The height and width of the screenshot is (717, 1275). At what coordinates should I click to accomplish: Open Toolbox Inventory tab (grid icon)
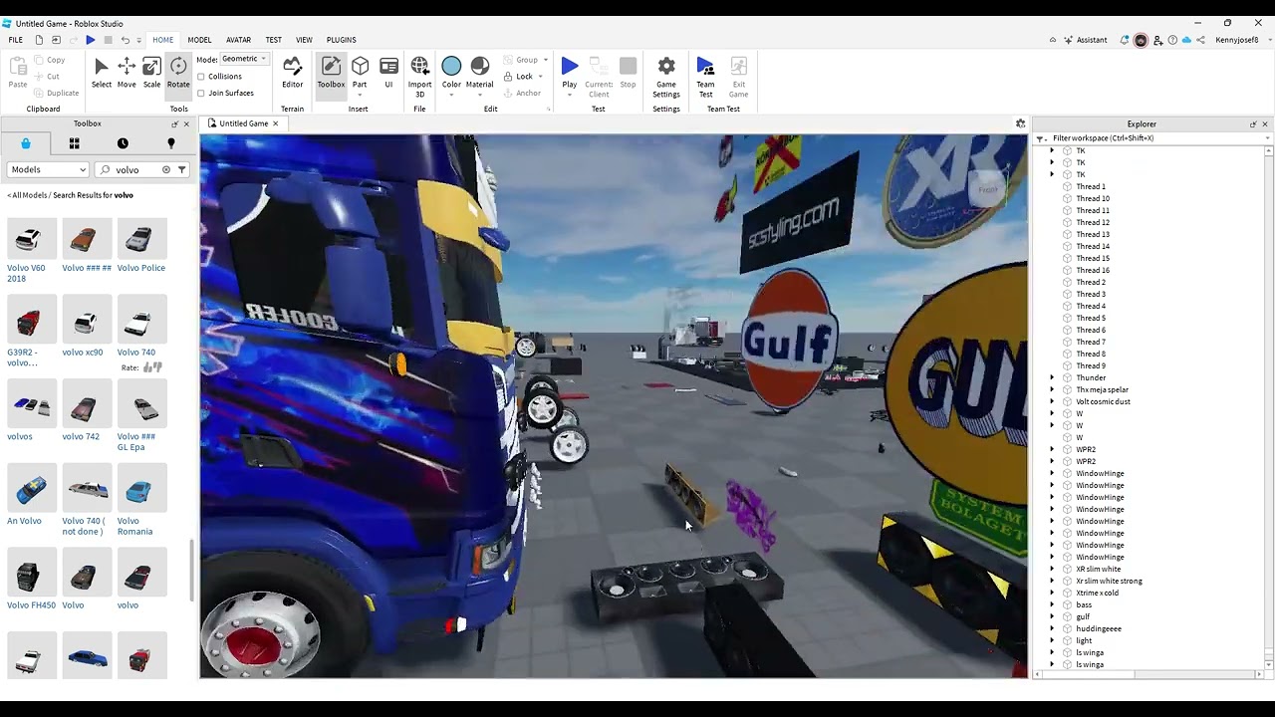tap(74, 143)
